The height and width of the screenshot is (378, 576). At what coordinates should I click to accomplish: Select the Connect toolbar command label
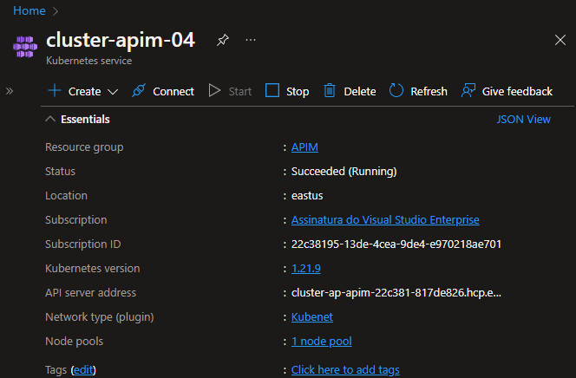click(173, 91)
